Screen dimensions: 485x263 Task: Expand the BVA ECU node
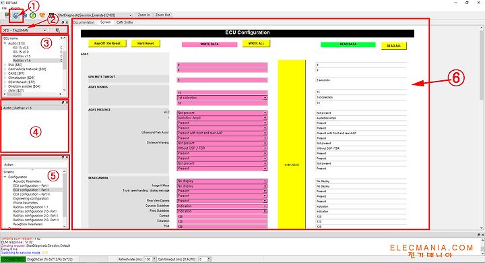pos(5,65)
